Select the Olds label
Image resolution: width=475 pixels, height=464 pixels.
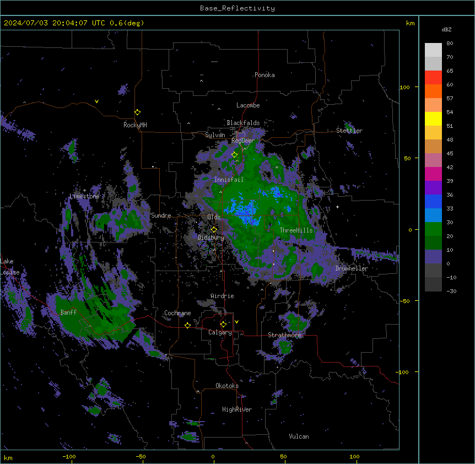point(214,217)
